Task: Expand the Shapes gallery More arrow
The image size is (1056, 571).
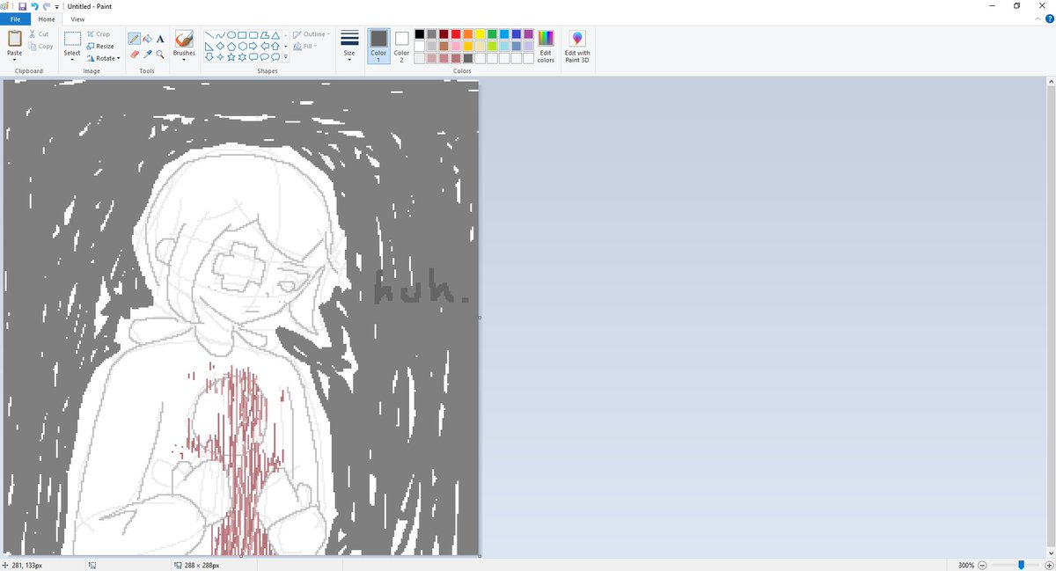Action: 285,57
